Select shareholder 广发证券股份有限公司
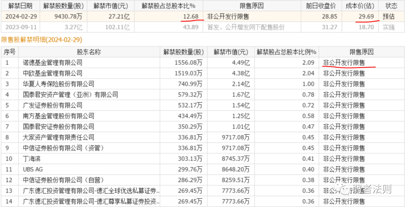Screen dimensions: 405x207 (53, 105)
